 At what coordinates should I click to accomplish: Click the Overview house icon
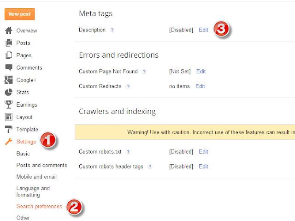[x=9, y=30]
